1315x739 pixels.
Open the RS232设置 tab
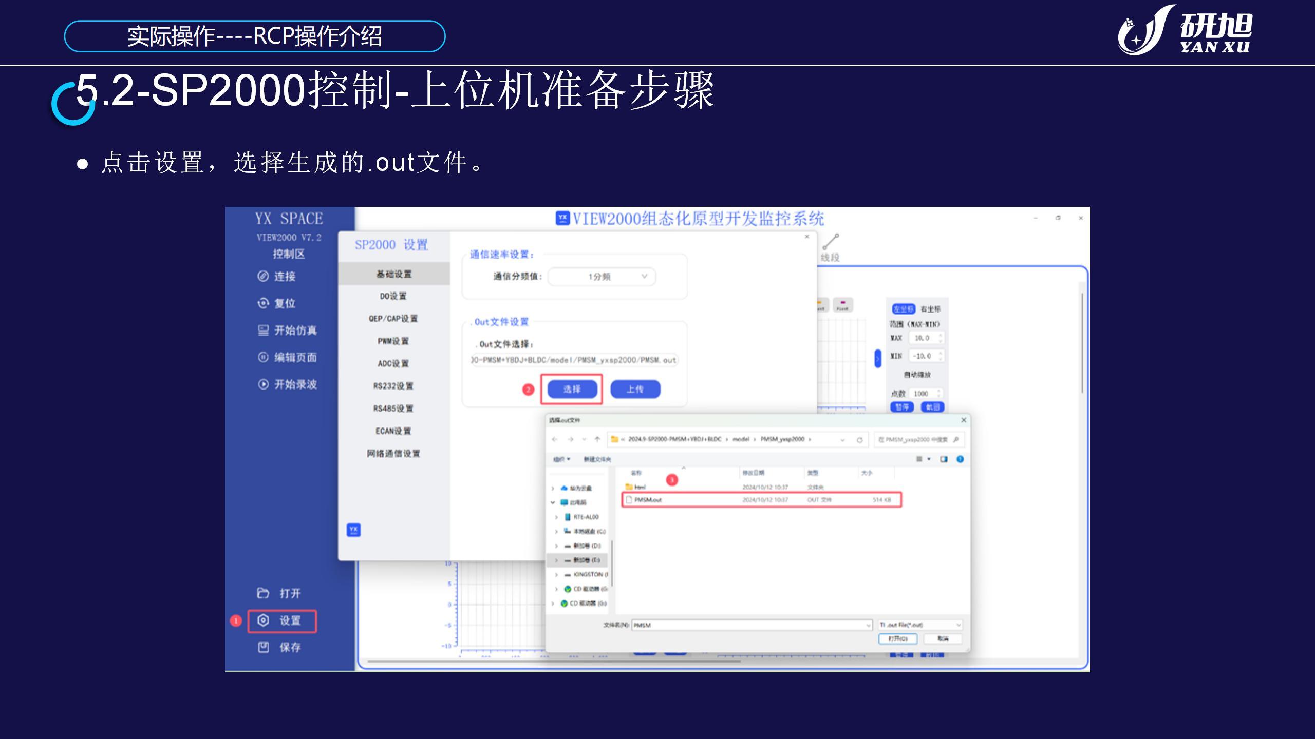pyautogui.click(x=394, y=386)
